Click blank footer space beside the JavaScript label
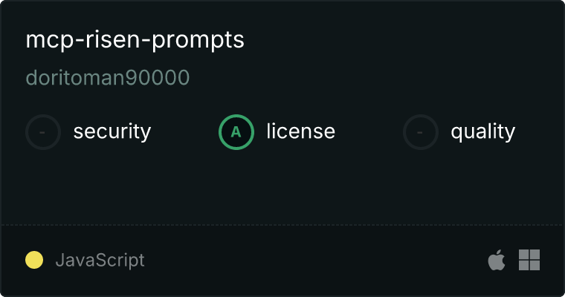 tap(314, 260)
